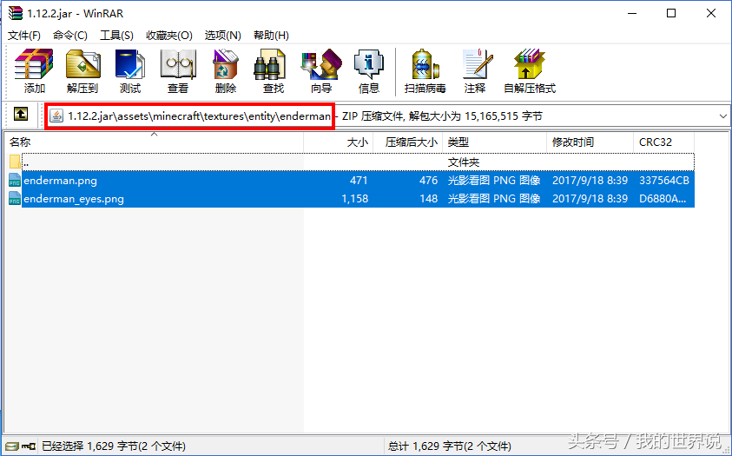This screenshot has width=732, height=456.
Task: Open the 查找 (Find) binoculars tool
Action: click(x=274, y=71)
